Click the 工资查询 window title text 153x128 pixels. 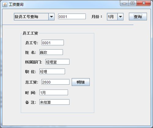point(16,5)
